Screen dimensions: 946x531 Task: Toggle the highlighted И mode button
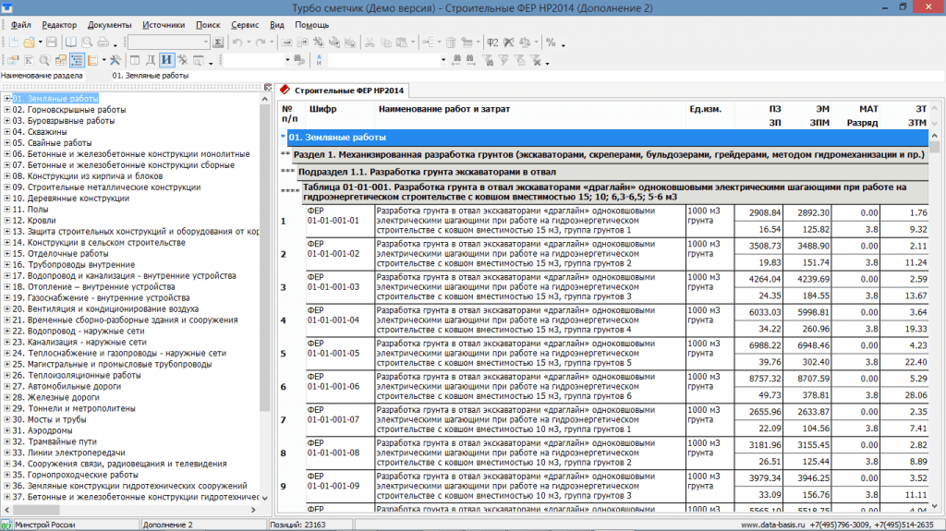click(x=166, y=60)
